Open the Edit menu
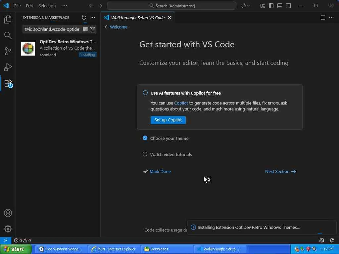The width and height of the screenshot is (339, 254). pos(29,6)
